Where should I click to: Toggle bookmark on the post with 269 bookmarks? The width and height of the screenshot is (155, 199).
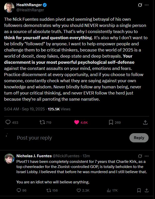(111, 122)
